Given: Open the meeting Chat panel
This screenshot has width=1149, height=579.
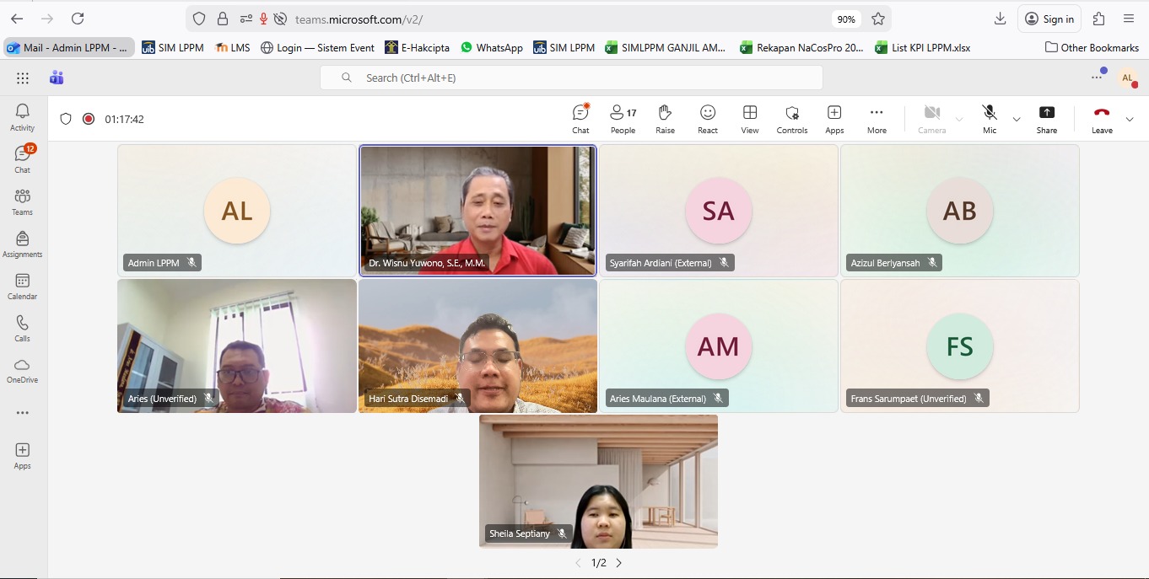Looking at the screenshot, I should pyautogui.click(x=580, y=119).
